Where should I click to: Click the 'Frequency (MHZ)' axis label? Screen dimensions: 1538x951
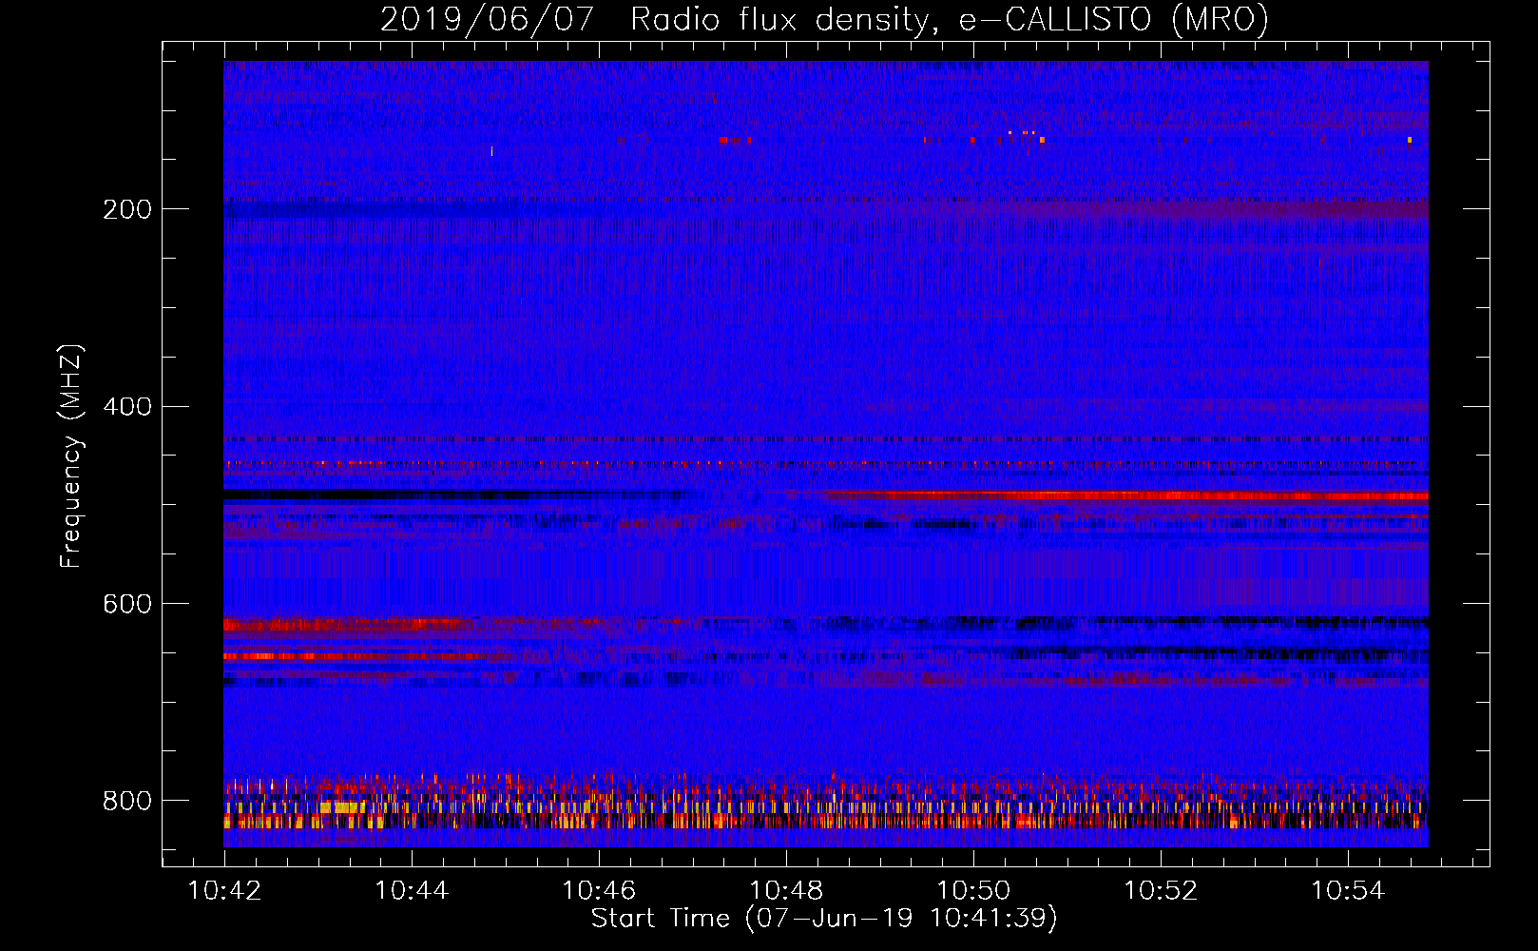(x=71, y=456)
